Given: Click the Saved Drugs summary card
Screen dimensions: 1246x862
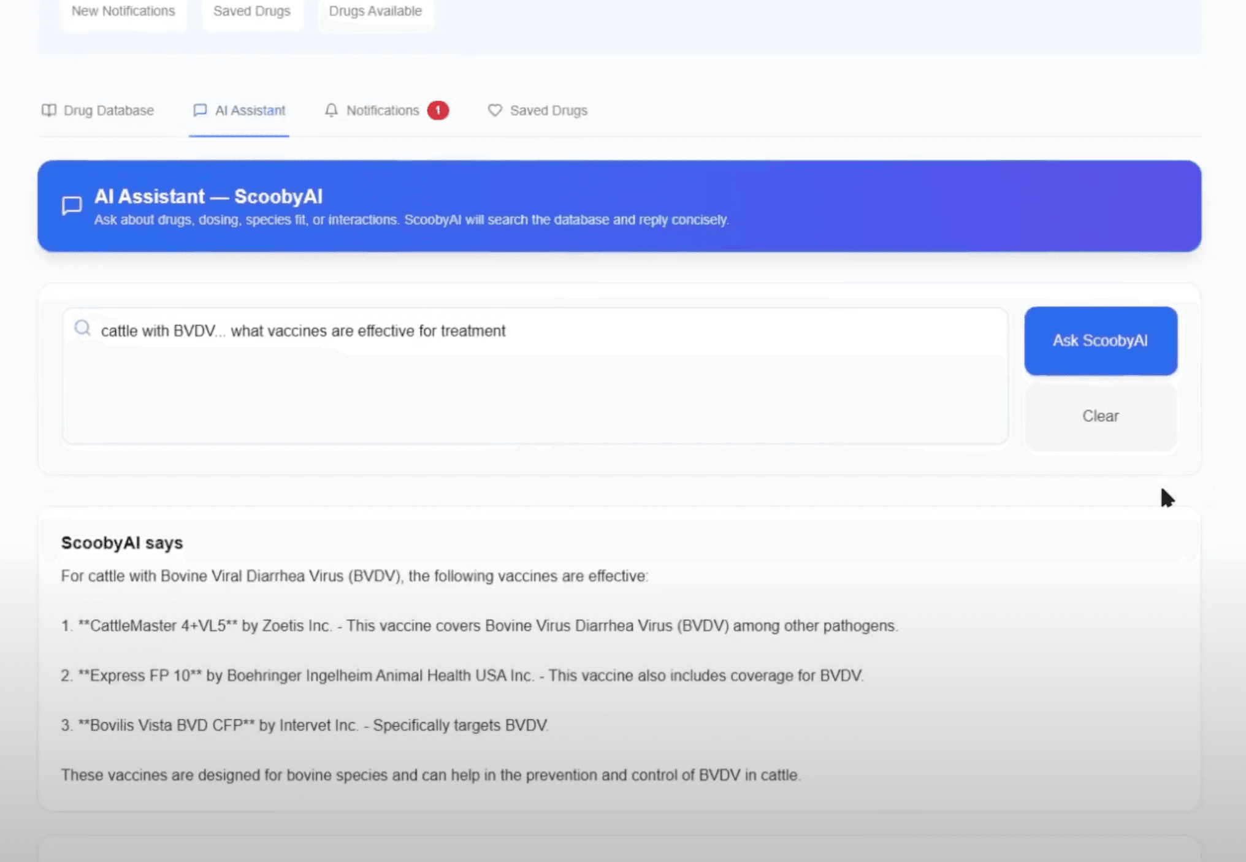Looking at the screenshot, I should pyautogui.click(x=251, y=10).
